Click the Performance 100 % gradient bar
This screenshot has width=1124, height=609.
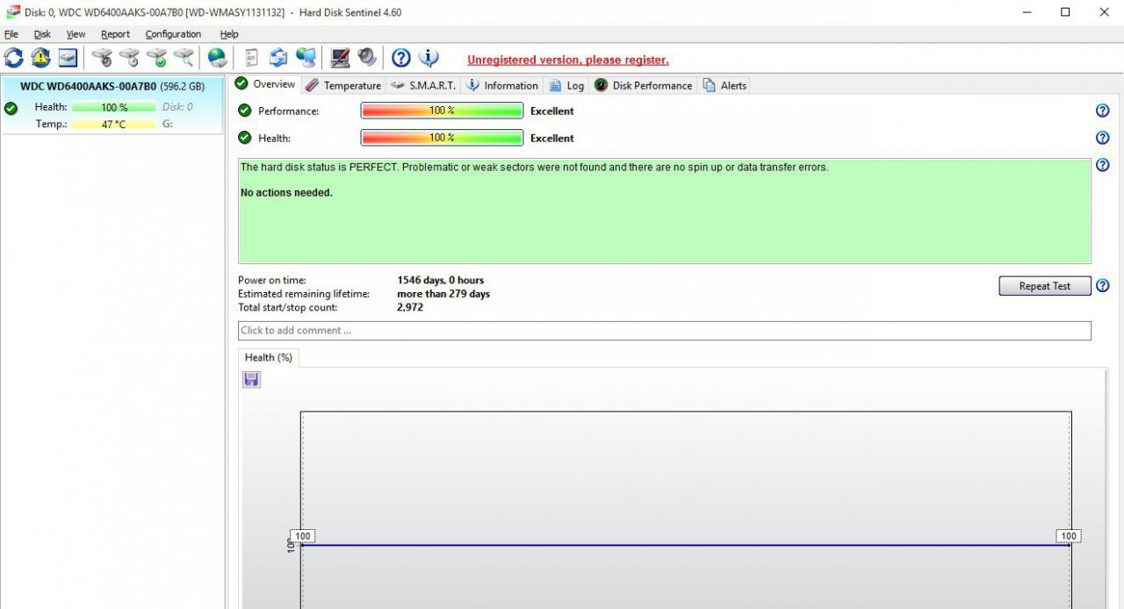(x=442, y=111)
